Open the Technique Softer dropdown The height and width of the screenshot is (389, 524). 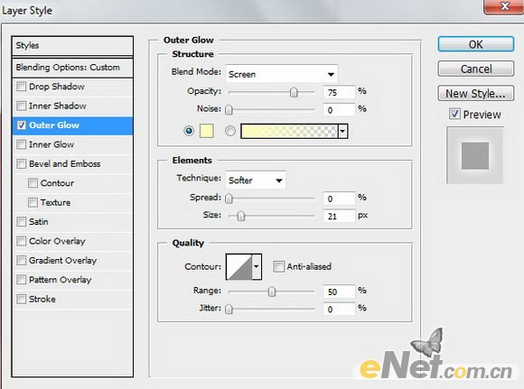[x=256, y=181]
